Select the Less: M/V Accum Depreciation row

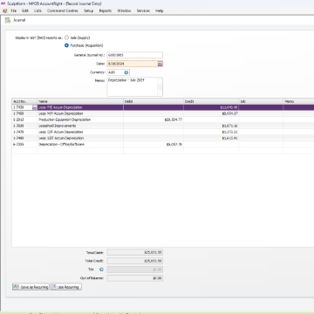tap(163, 113)
